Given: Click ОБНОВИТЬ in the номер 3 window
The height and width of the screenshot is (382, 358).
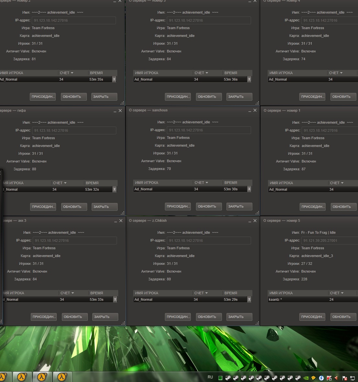Looking at the screenshot, I should (x=209, y=97).
